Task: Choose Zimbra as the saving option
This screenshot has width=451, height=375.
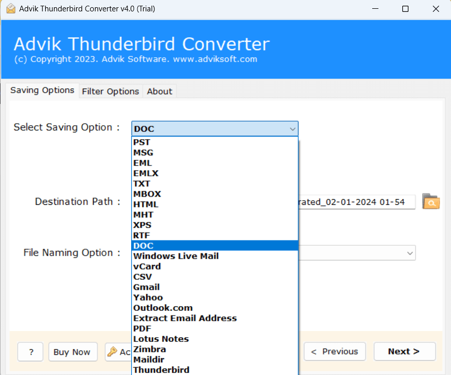Action: [x=215, y=349]
